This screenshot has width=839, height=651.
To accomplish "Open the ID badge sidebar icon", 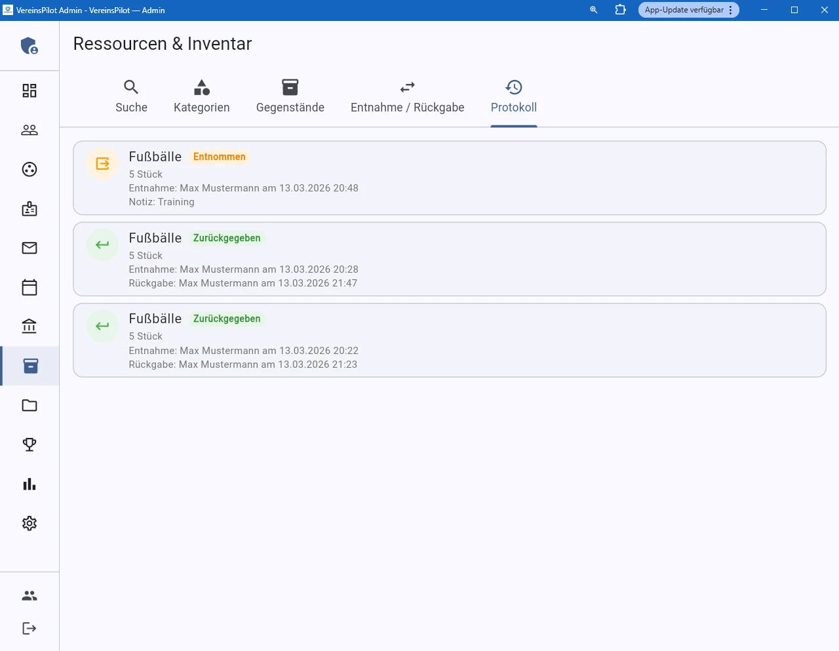I will point(29,208).
